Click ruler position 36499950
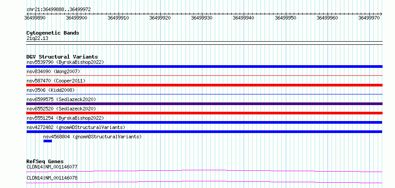The height and width of the screenshot is (188, 395). [x=285, y=18]
